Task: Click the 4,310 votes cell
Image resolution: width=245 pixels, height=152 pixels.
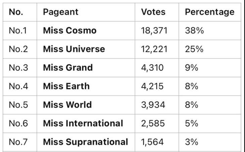Action: point(152,67)
